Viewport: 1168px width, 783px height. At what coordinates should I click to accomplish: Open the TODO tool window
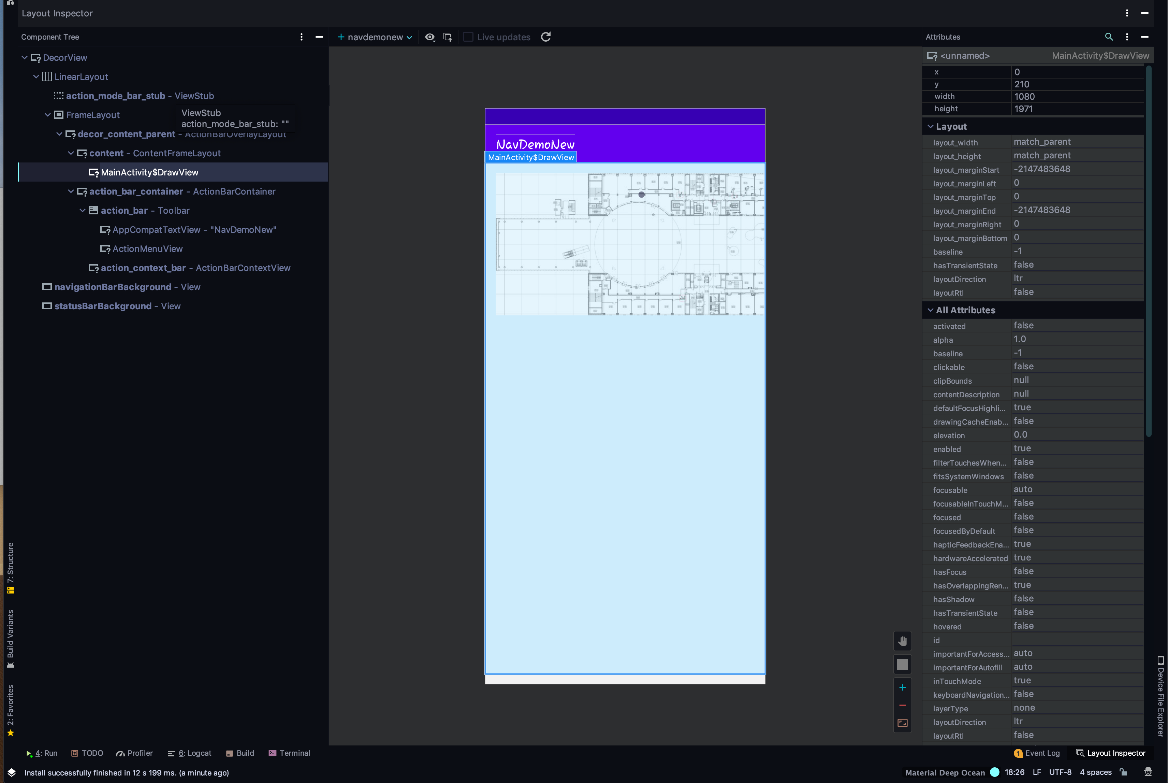pos(87,753)
